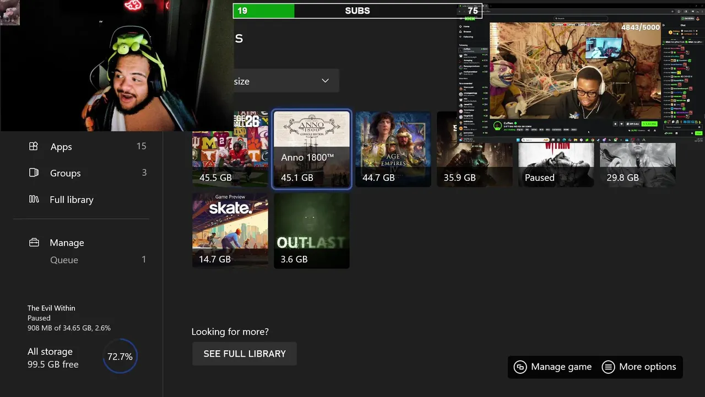The height and width of the screenshot is (397, 705).
Task: Click the Kick chat message input
Action: coord(682,127)
